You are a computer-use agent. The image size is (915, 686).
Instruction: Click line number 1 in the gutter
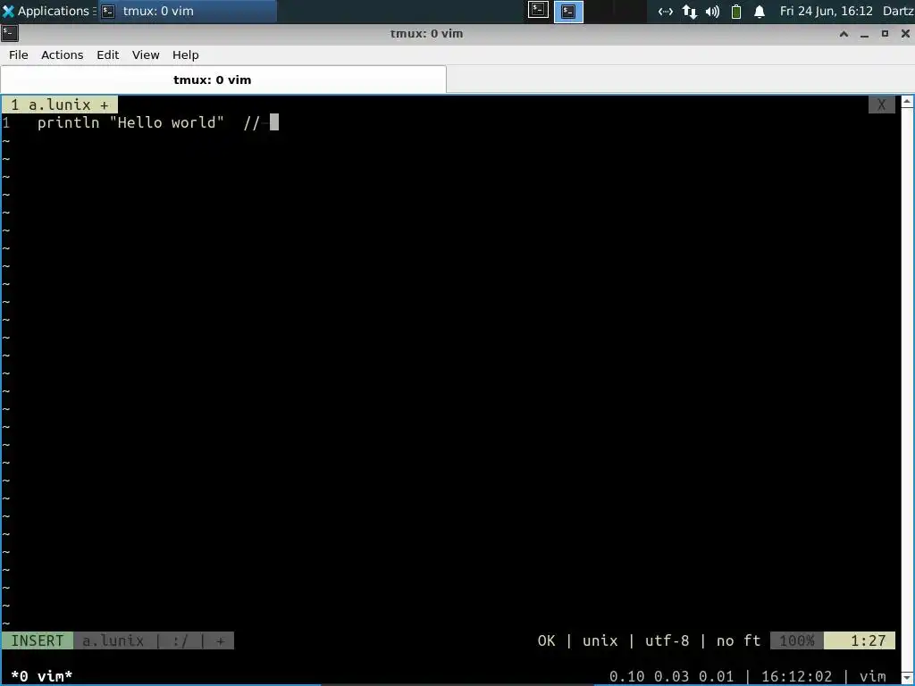pos(6,122)
